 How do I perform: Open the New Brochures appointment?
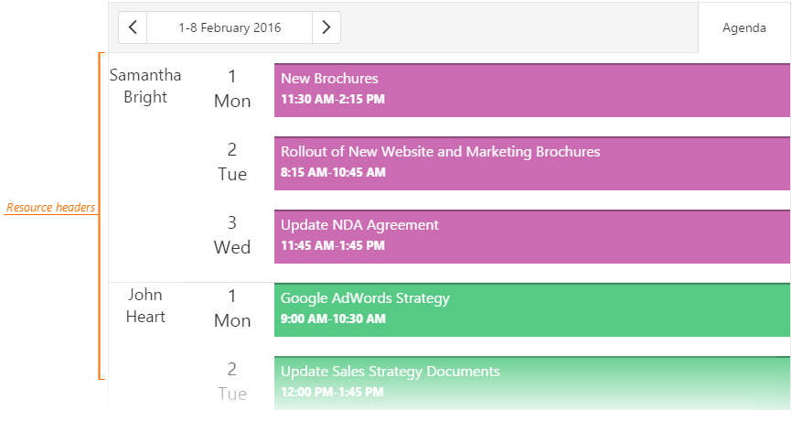[531, 90]
